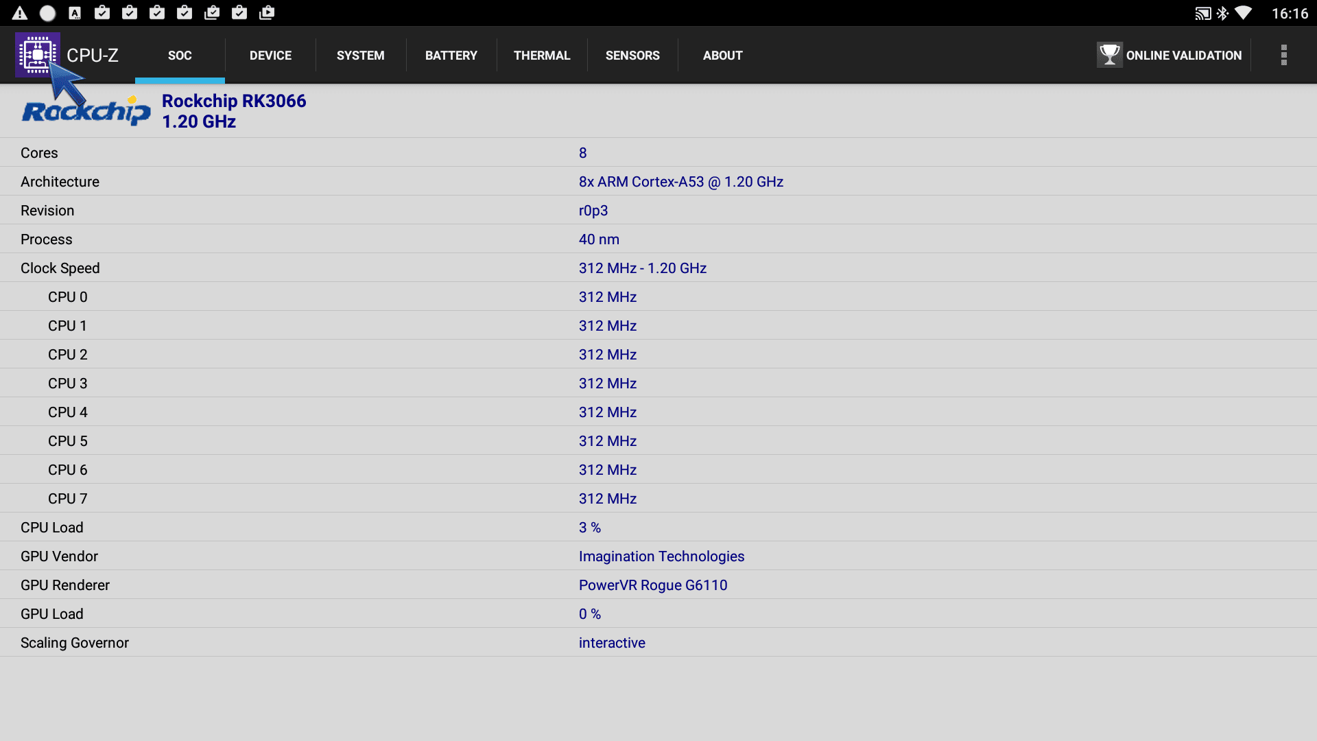The height and width of the screenshot is (741, 1317).
Task: Select the 'Clock Speed' label
Action: coord(60,268)
